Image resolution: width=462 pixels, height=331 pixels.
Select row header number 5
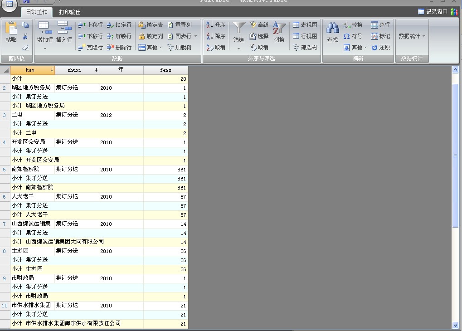[5, 170]
